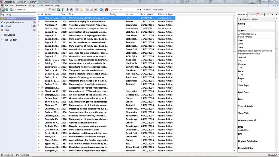Viewport: 279px width, 157px height.
Task: Click the Insert Citation toolbar icon
Action: [x=87, y=10]
